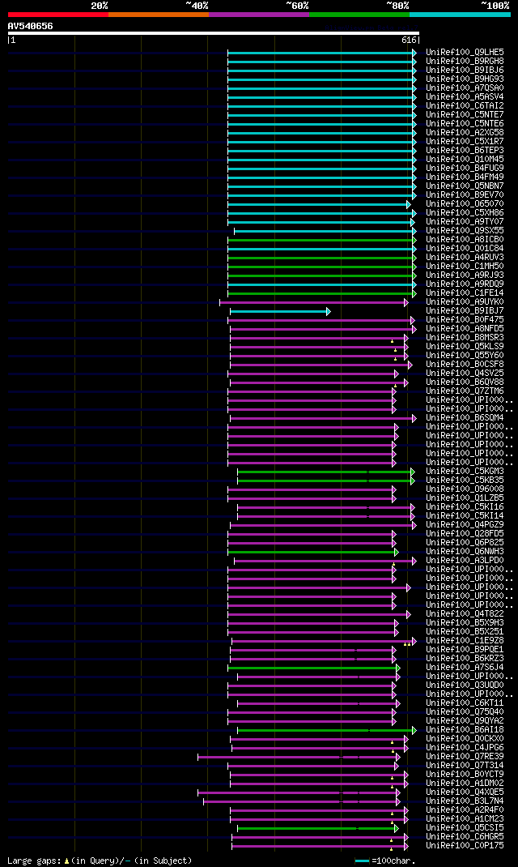Select the UniRef100_Q3UQD0 label
Image resolution: width=518 pixels, height=867 pixels.
click(465, 685)
